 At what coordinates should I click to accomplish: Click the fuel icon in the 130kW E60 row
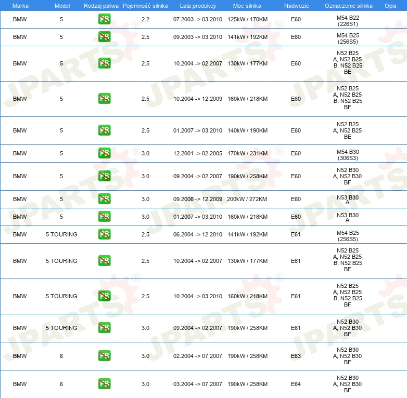[x=104, y=63]
